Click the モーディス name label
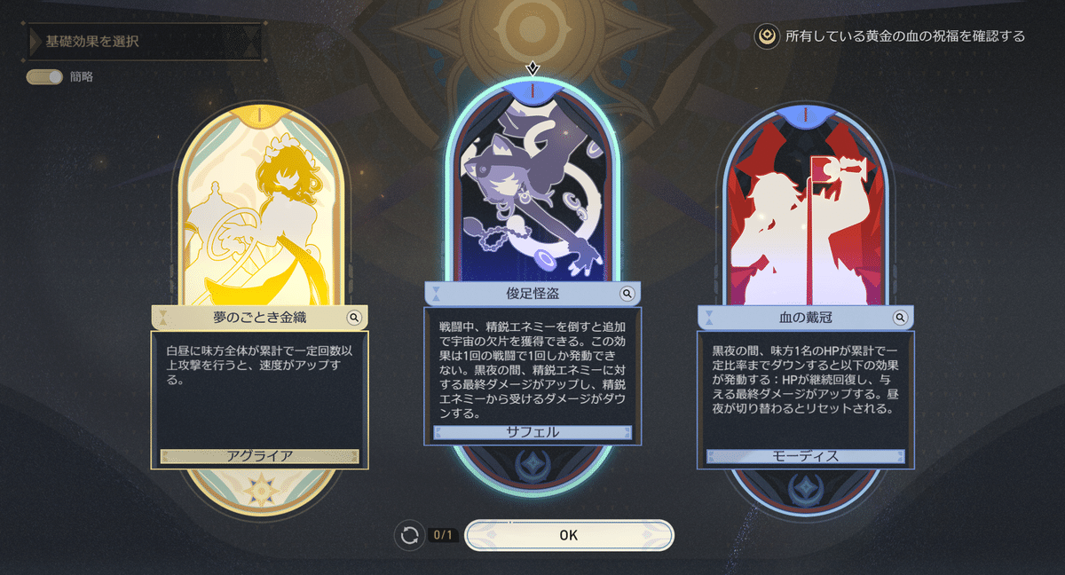 pyautogui.click(x=806, y=456)
